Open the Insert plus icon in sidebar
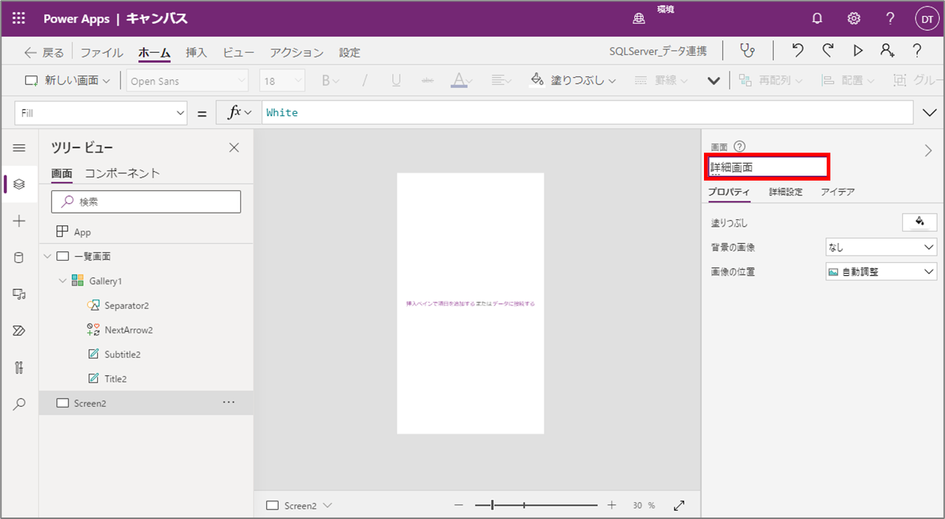945x519 pixels. coord(19,221)
